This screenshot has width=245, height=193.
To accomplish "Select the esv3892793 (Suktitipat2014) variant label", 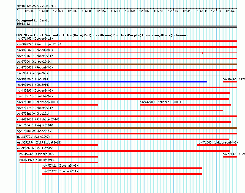I will 39,44.
